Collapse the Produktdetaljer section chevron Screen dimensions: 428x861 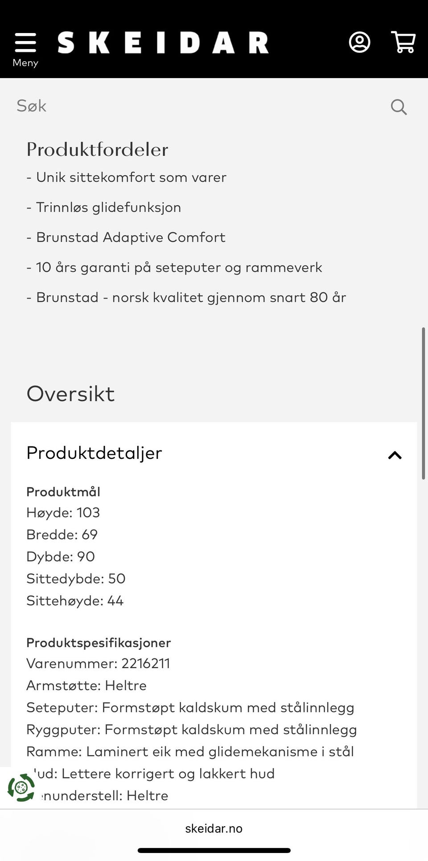point(395,455)
